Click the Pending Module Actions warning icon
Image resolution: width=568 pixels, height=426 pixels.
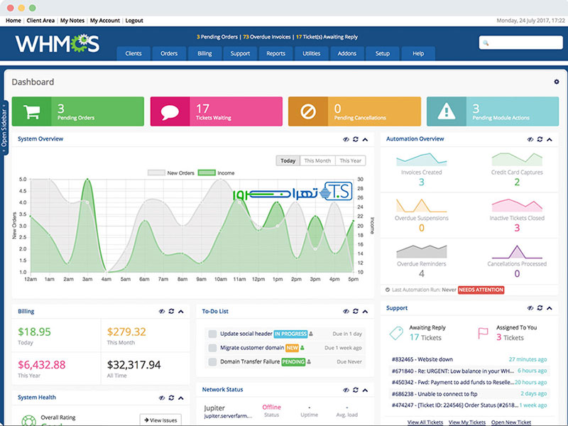[x=446, y=111]
